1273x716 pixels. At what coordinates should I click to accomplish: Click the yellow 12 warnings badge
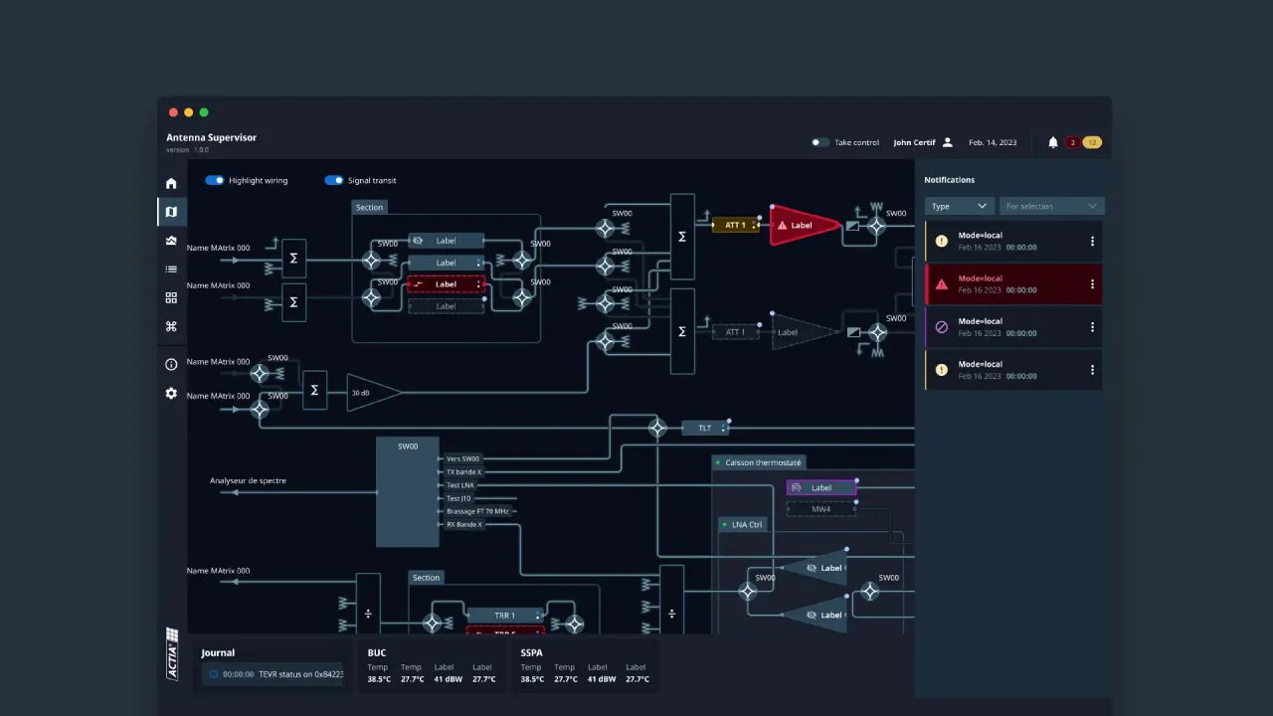point(1092,143)
